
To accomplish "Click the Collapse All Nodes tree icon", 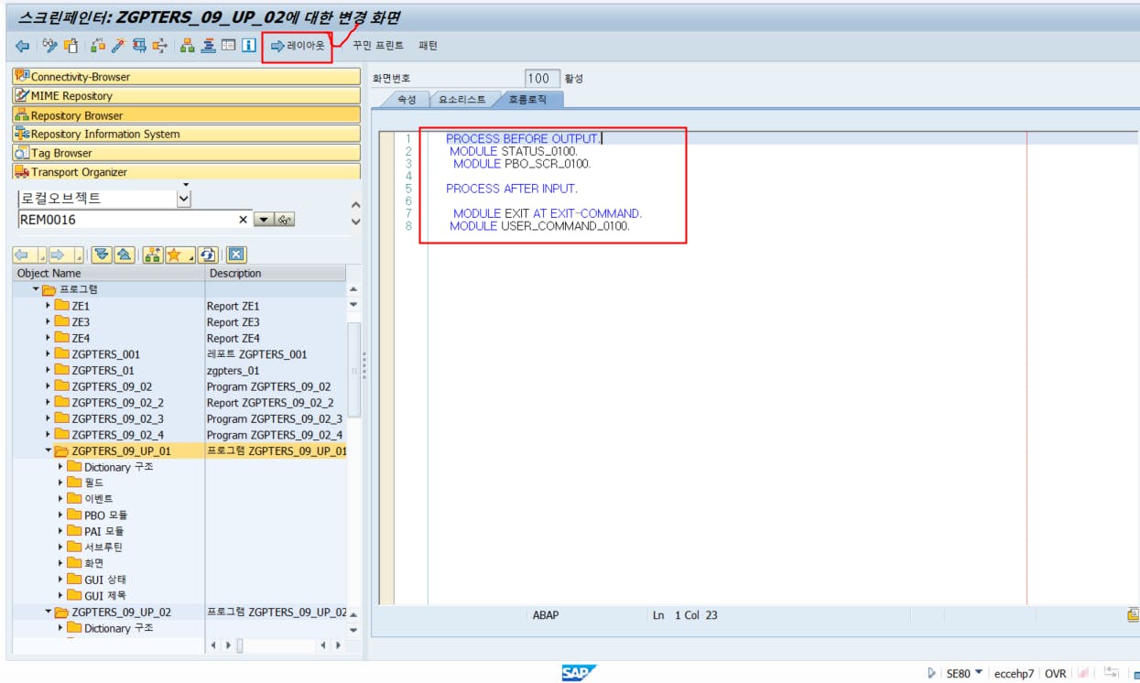I will [x=125, y=255].
